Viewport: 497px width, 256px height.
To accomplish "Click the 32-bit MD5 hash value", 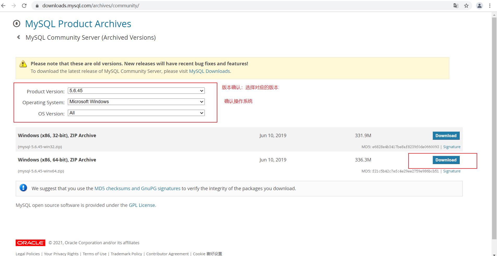I will coord(406,147).
